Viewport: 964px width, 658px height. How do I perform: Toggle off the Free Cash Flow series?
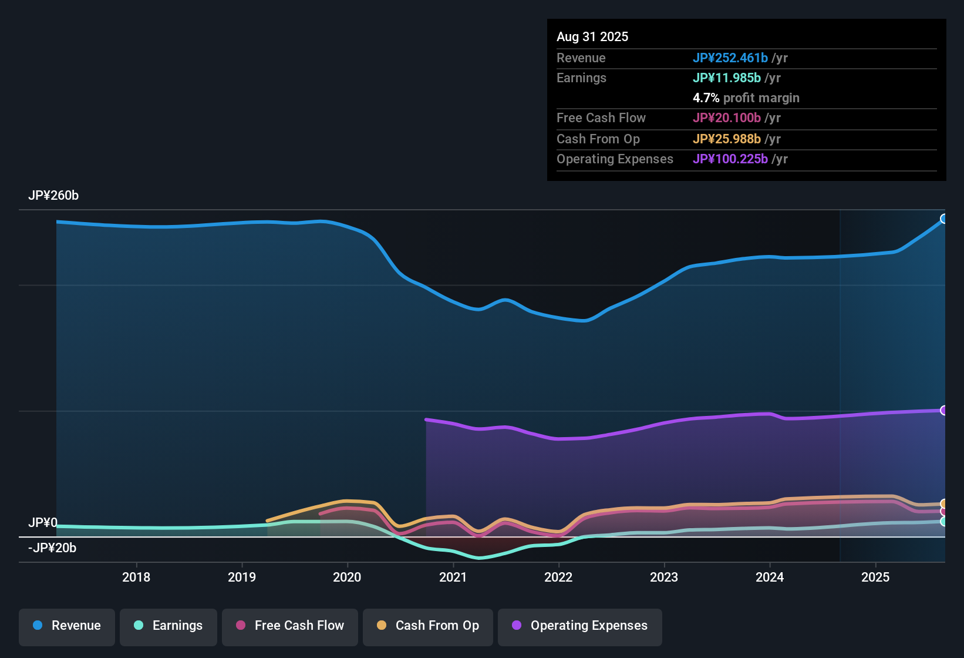(289, 626)
